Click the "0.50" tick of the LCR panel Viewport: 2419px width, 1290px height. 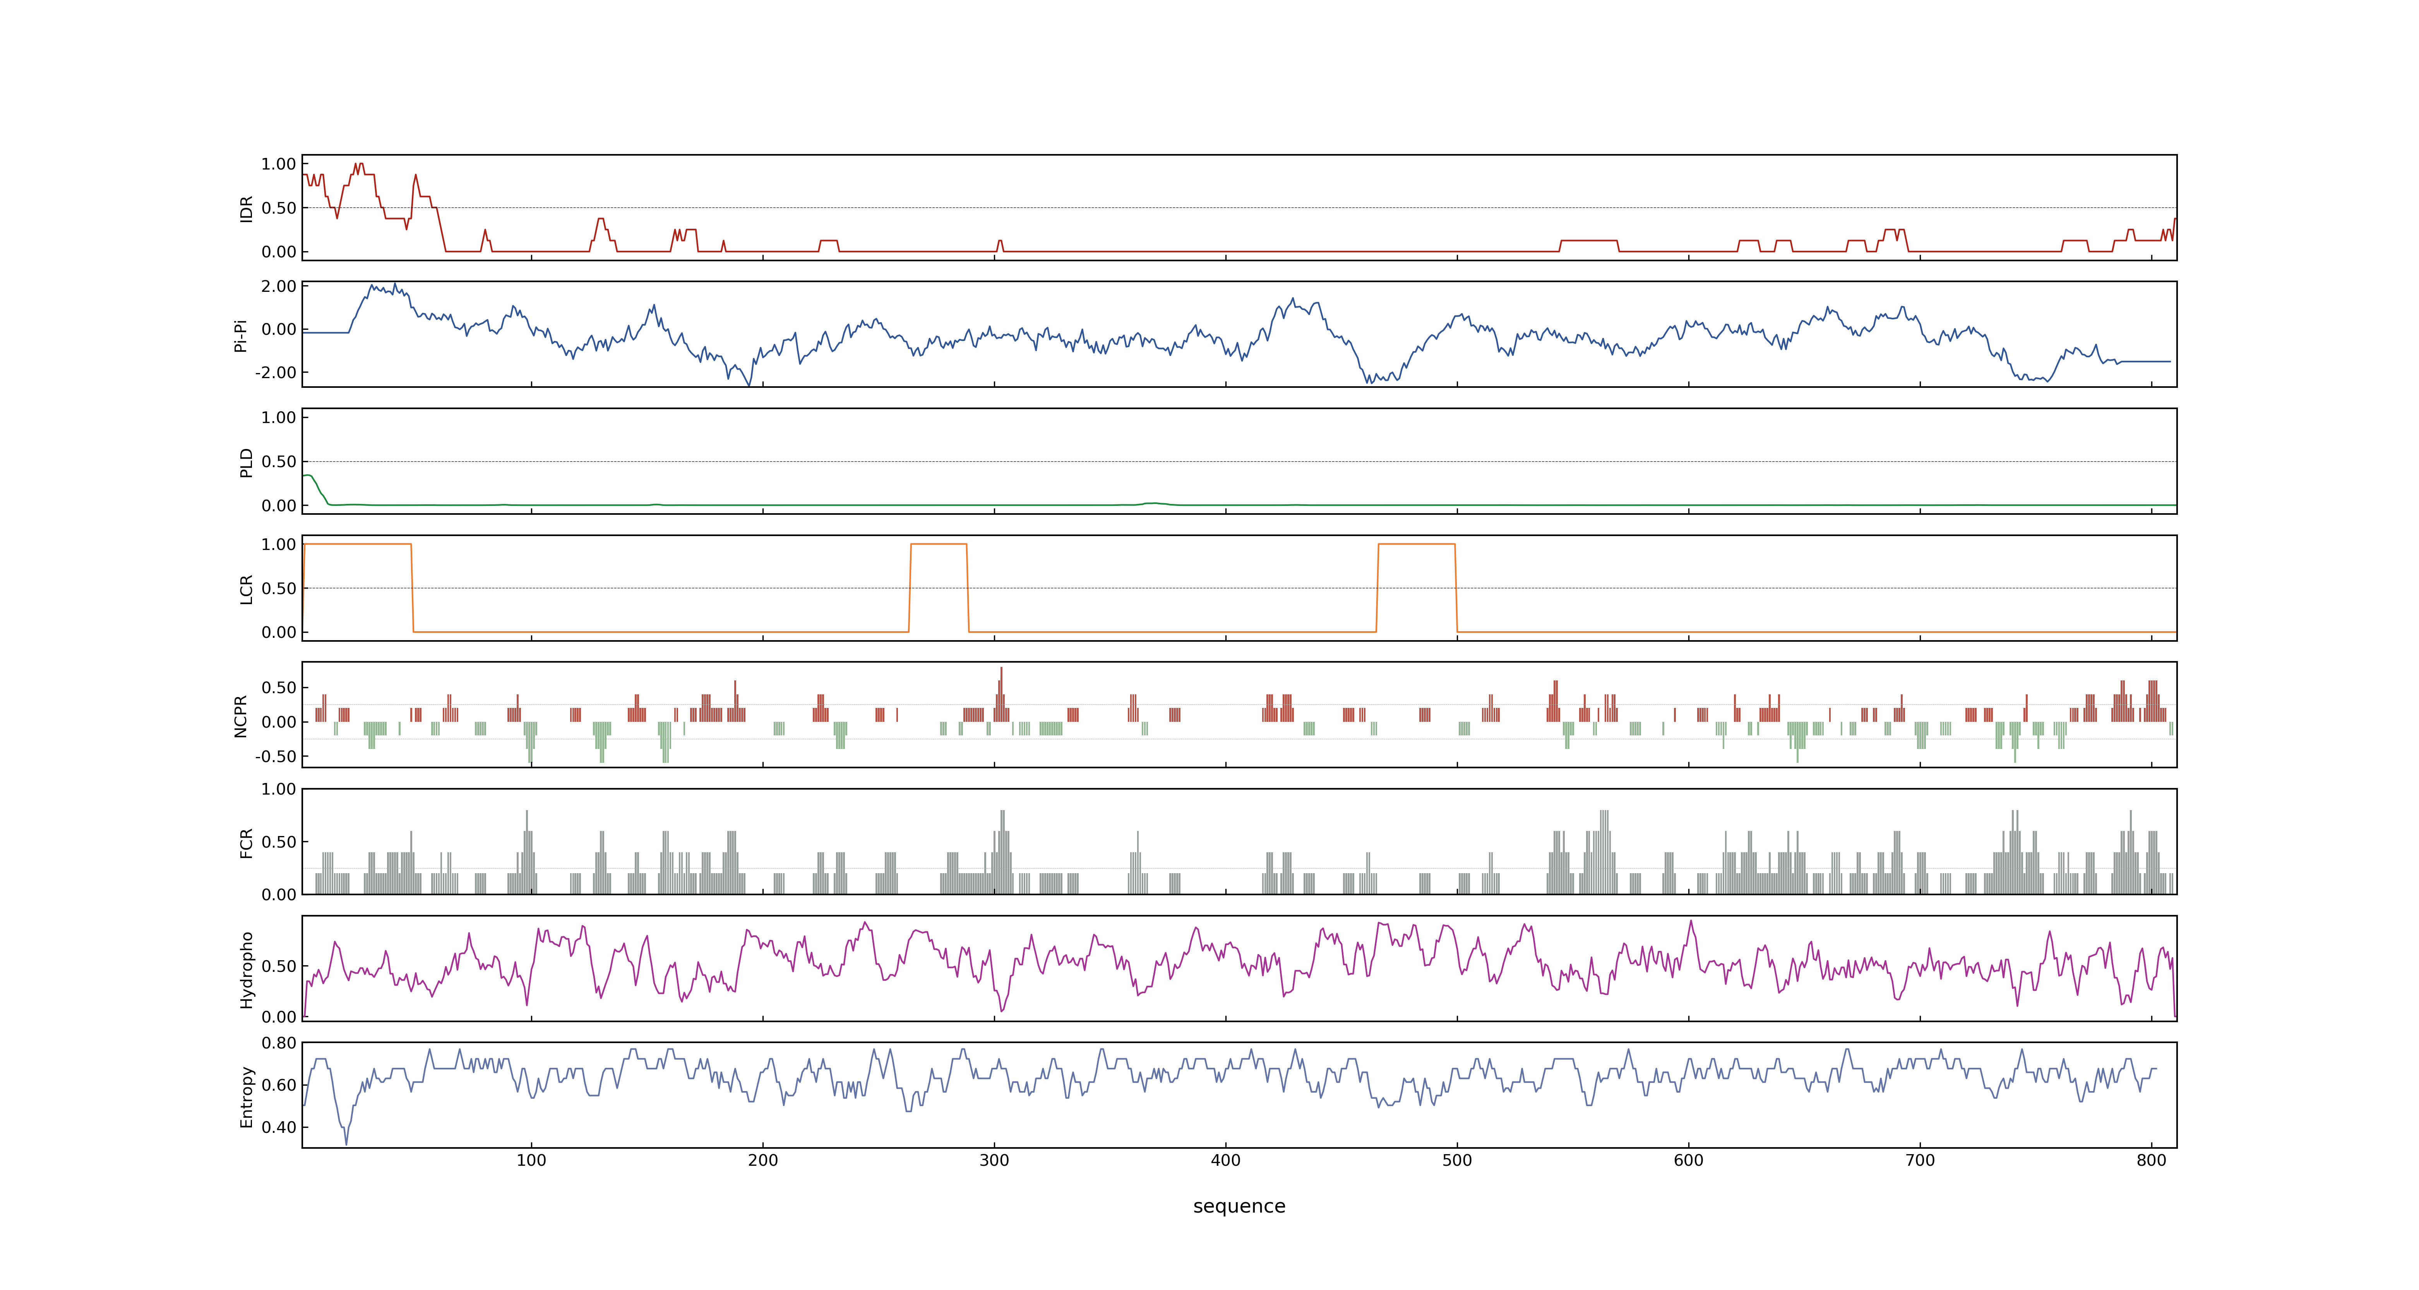point(279,588)
